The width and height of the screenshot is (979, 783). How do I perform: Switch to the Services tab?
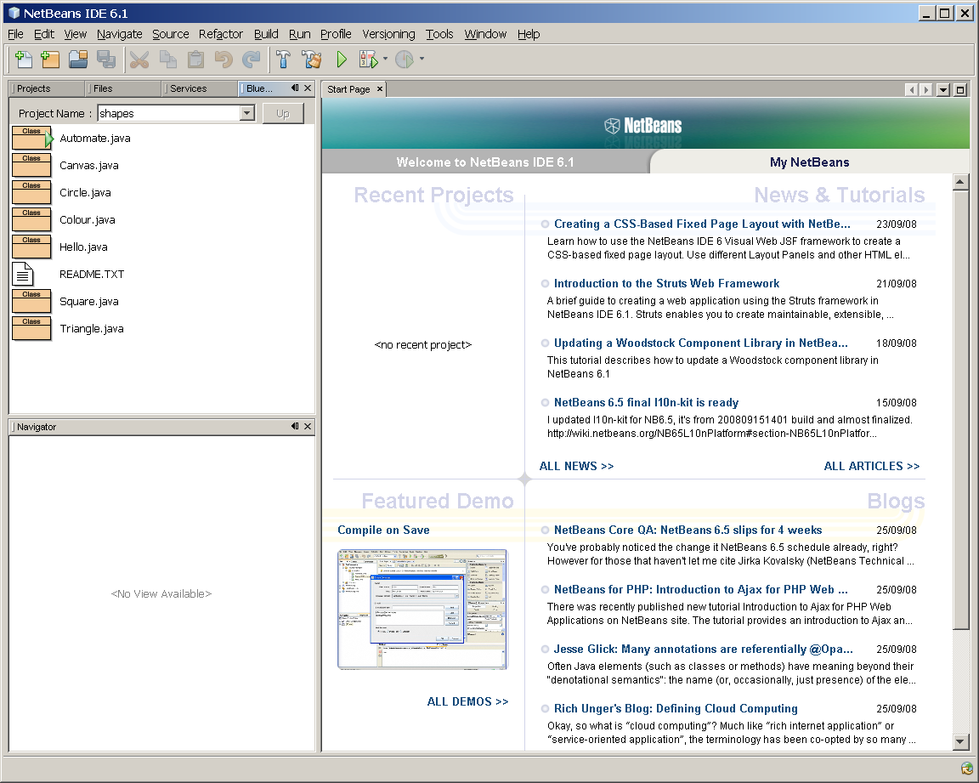tap(189, 88)
